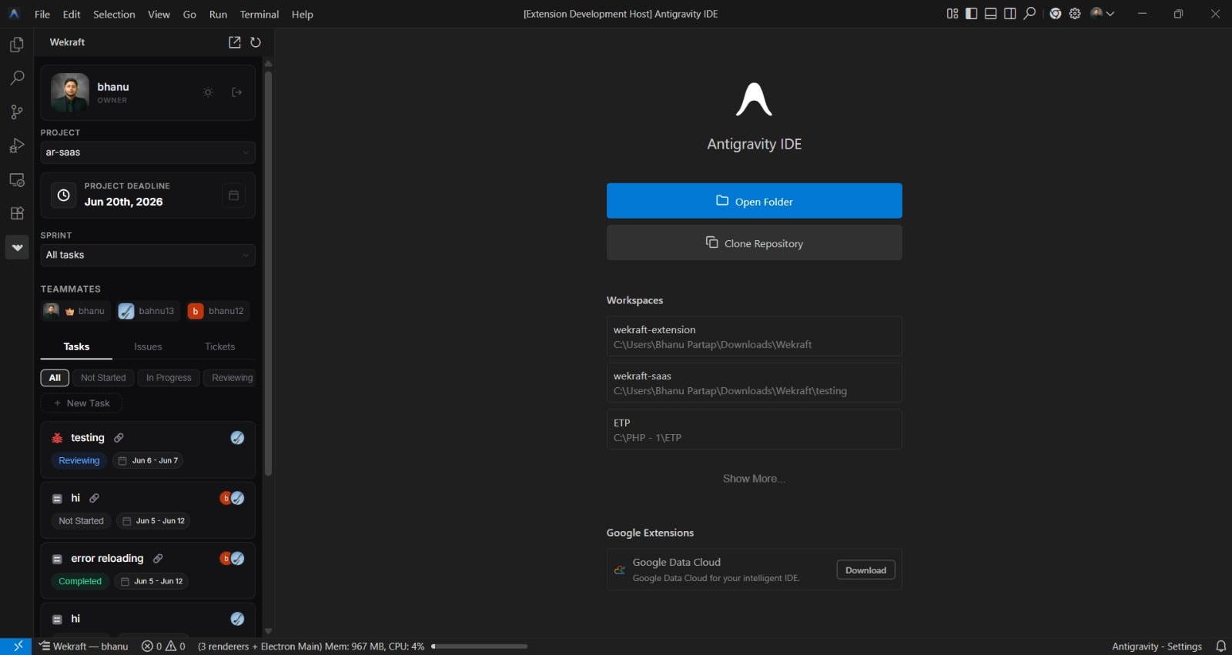
Task: Click the Antigravity logo in the menu bar
Action: [x=14, y=14]
